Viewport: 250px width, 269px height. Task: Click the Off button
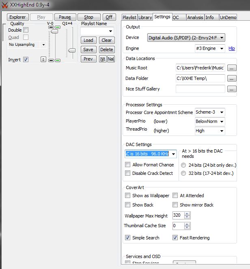click(109, 17)
